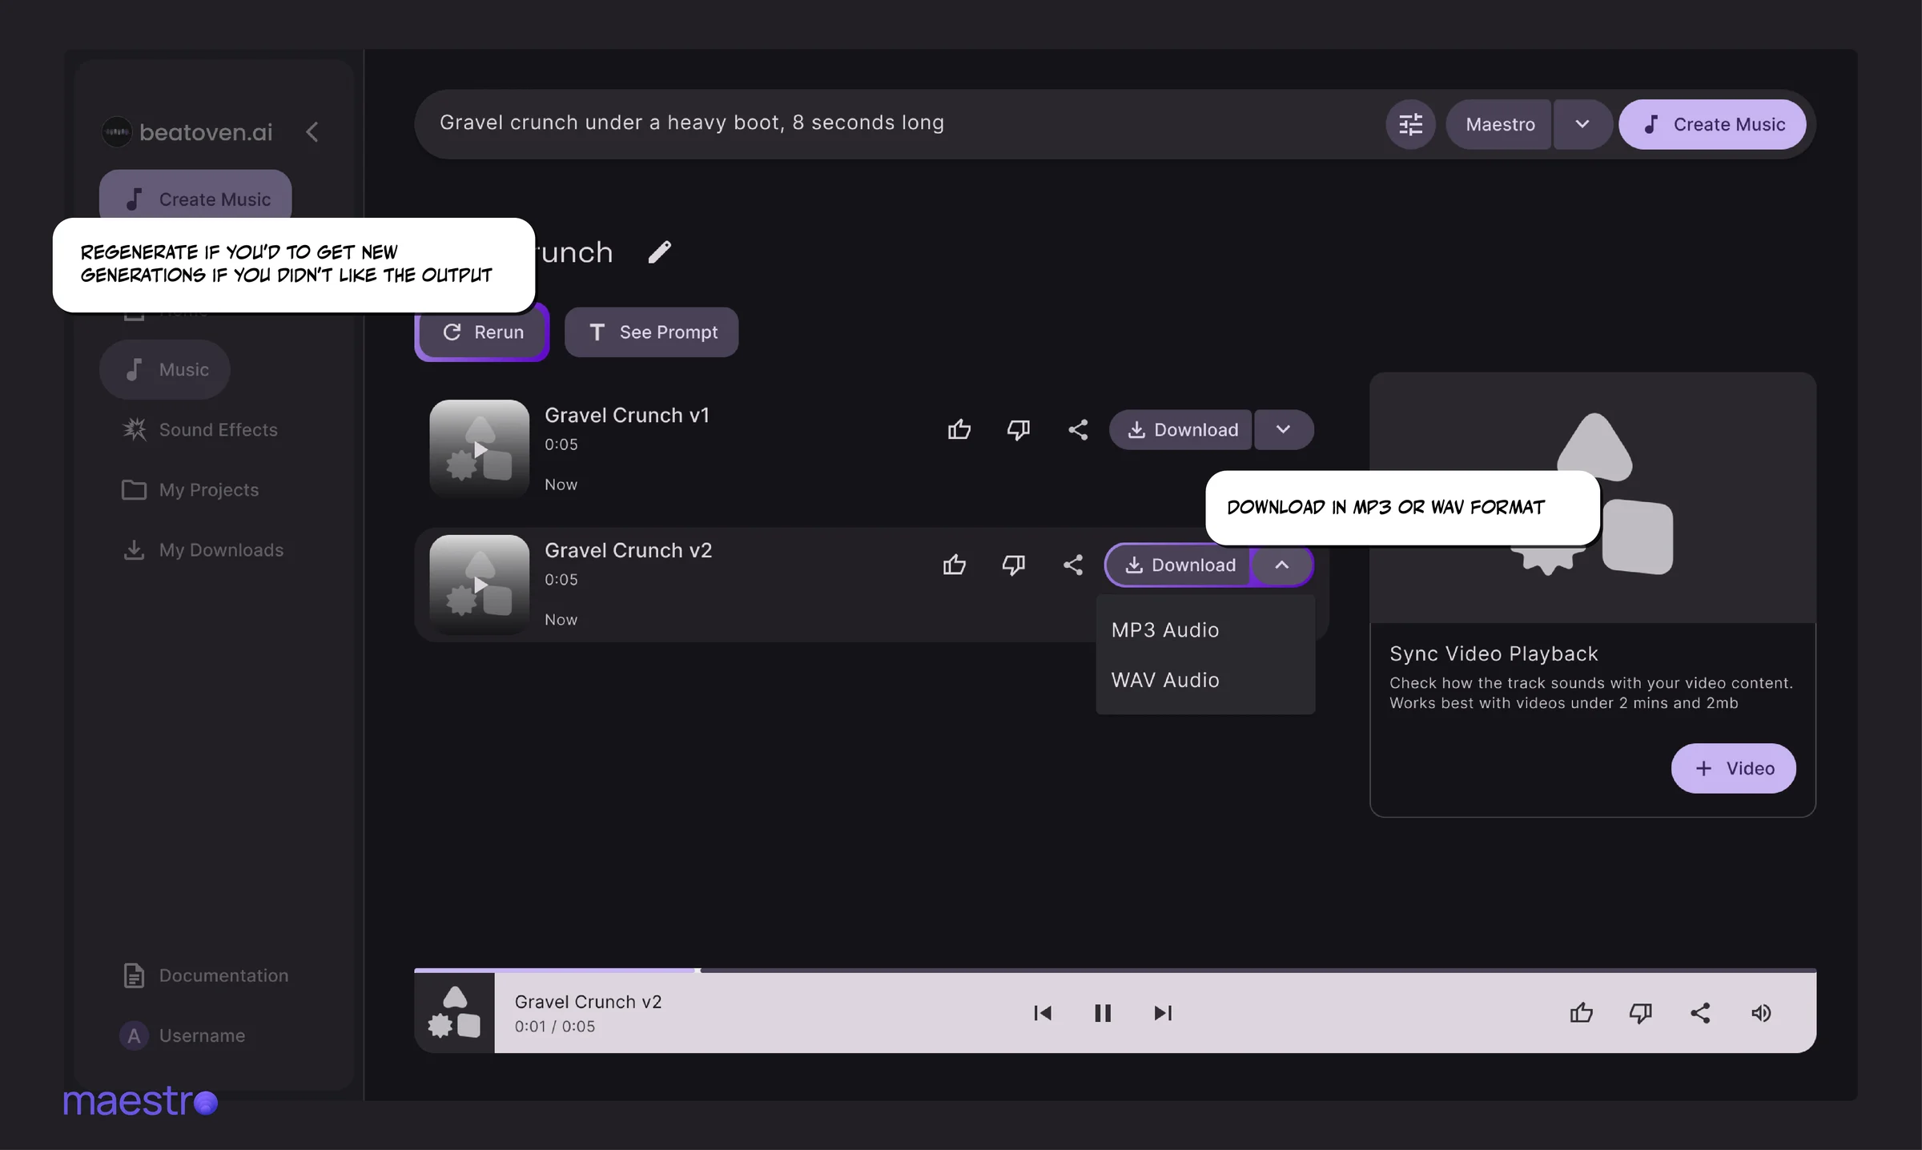Choose WAV Audio download format
The image size is (1922, 1150).
1205,680
